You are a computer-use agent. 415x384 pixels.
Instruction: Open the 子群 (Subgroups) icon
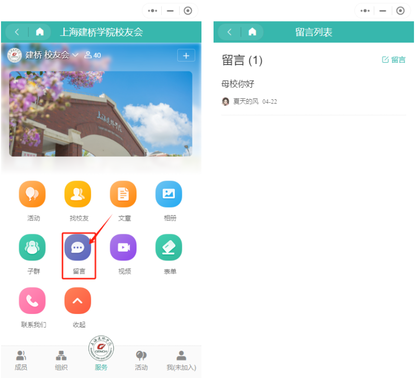tap(32, 247)
